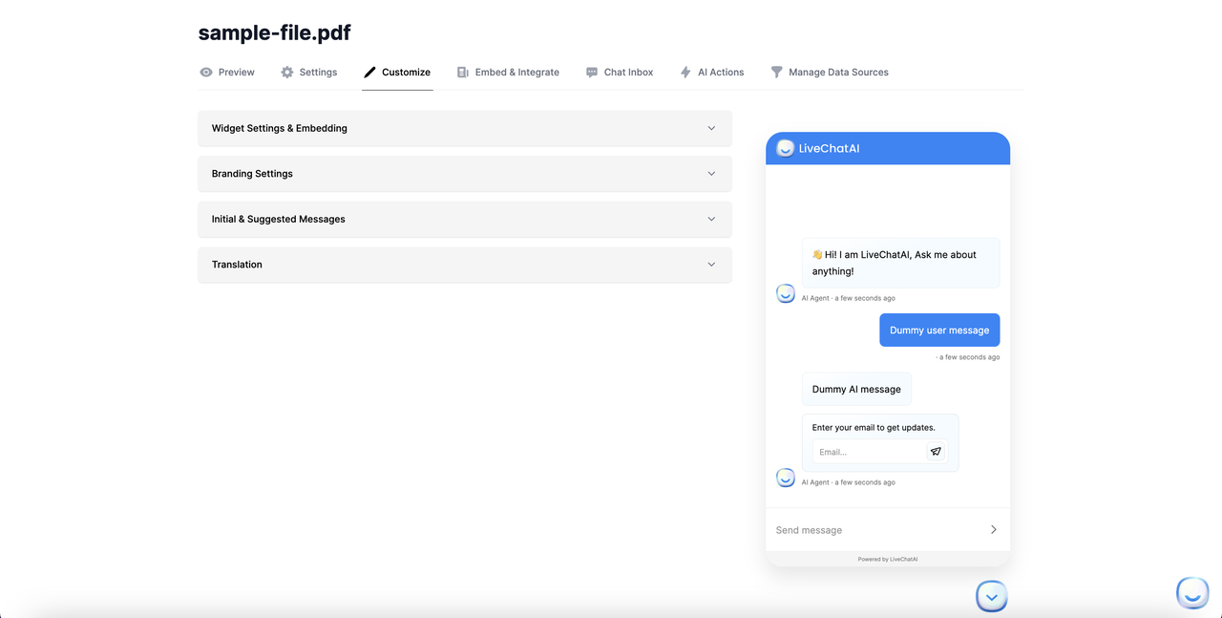The image size is (1222, 618).
Task: Click the AI Agent avatar beside the greeting message
Action: (785, 293)
